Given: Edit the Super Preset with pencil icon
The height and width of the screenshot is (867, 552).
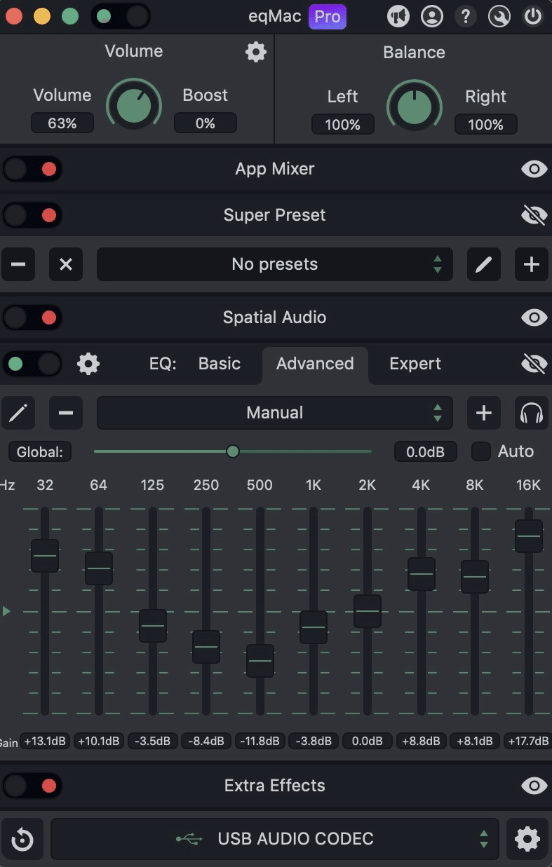Looking at the screenshot, I should (x=484, y=264).
